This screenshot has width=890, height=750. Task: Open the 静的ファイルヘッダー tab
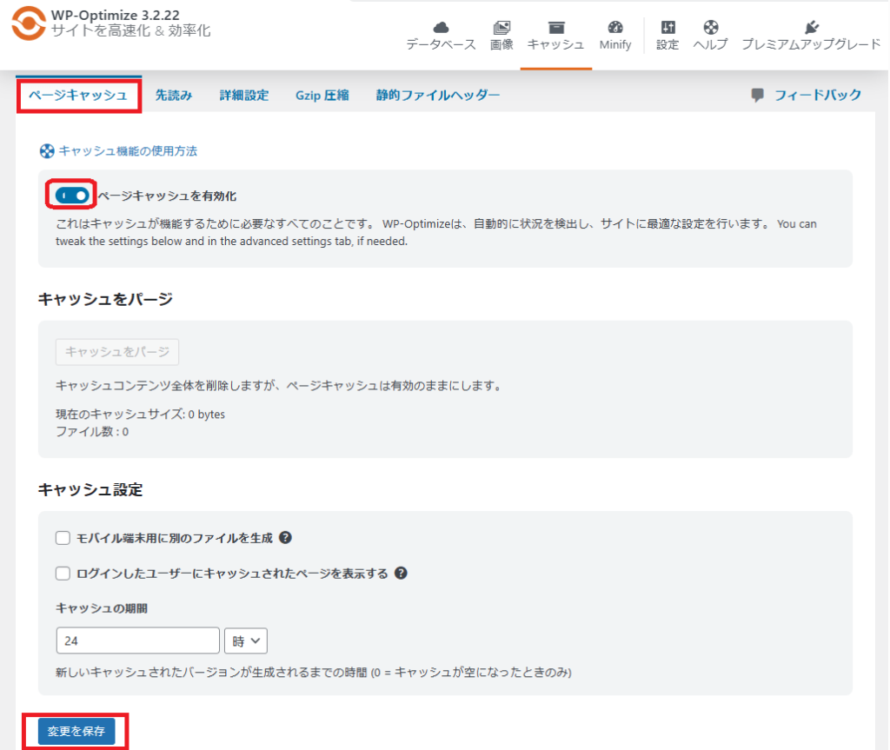click(438, 96)
